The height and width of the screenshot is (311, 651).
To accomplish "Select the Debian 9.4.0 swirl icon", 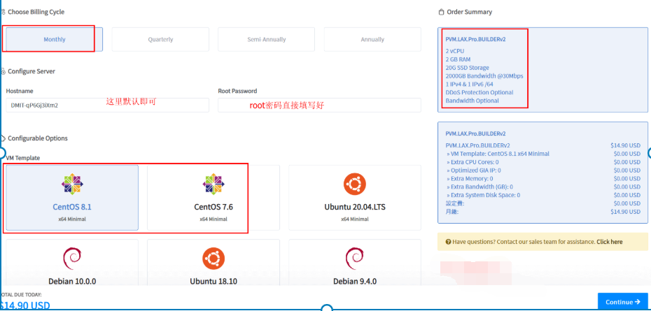I will (354, 259).
